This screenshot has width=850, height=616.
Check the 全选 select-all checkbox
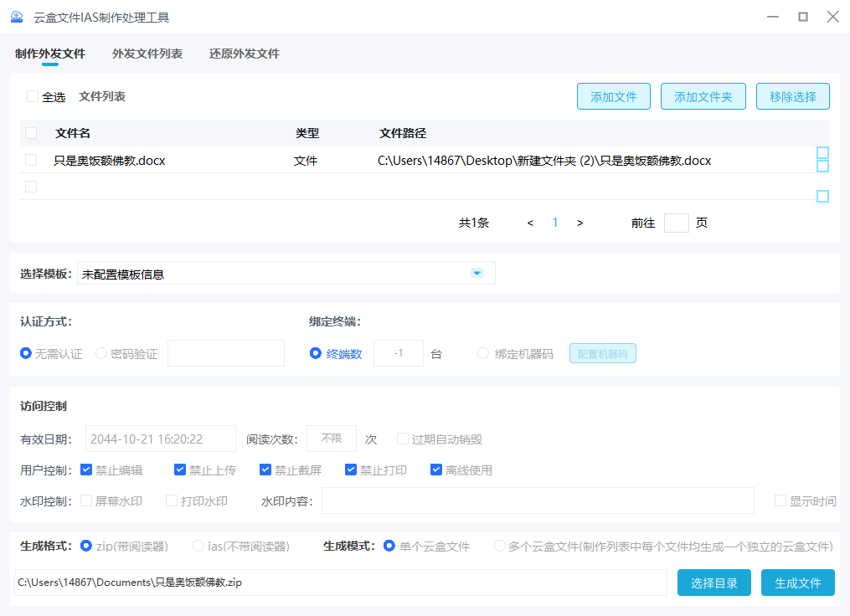pyautogui.click(x=31, y=96)
